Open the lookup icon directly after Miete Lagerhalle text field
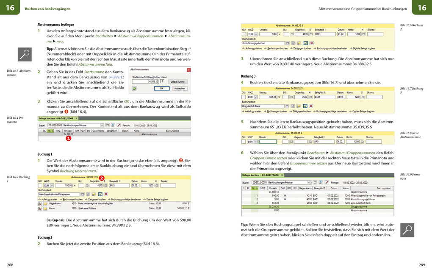 [x=83, y=195]
